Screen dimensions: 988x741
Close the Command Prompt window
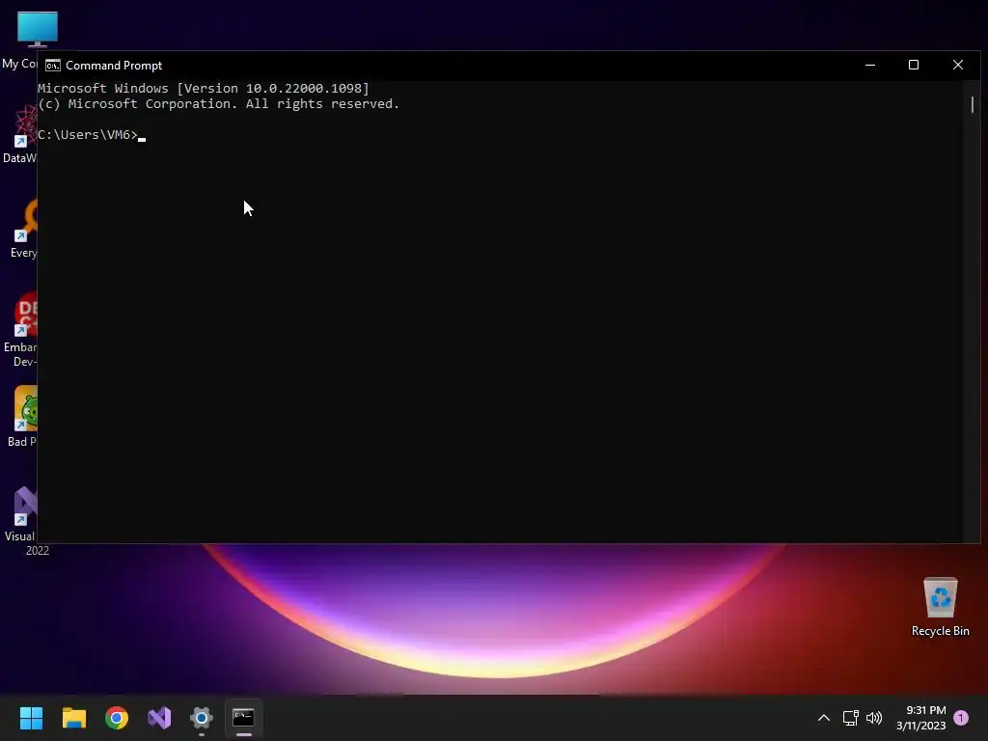click(x=958, y=65)
